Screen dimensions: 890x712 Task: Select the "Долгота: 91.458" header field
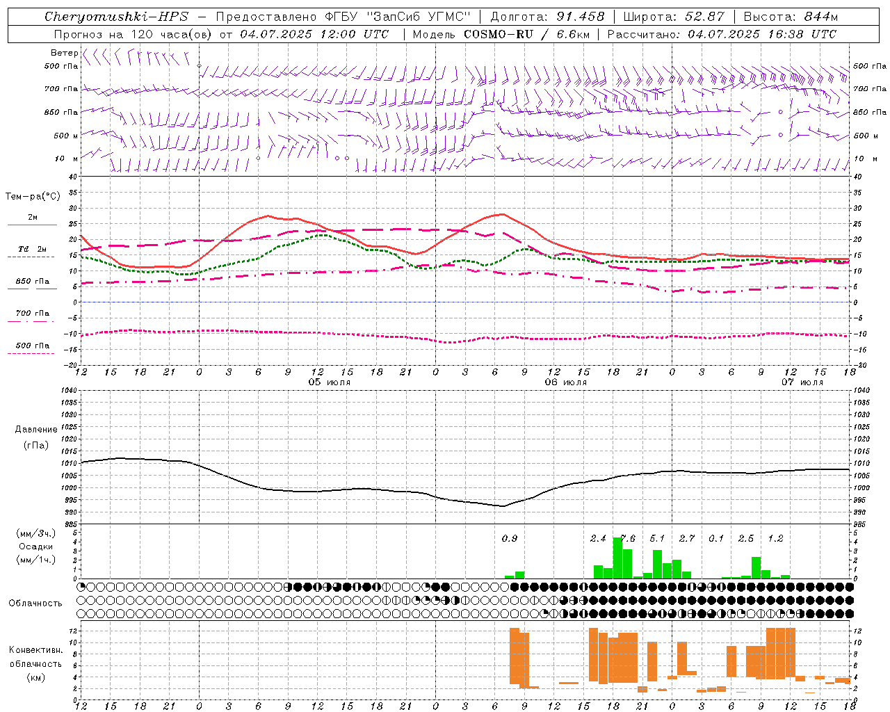pyautogui.click(x=548, y=17)
